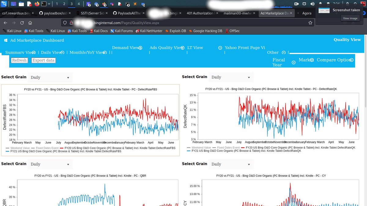This screenshot has width=367, height=206.
Task: Open Yahoo Front Page View menu
Action: pos(245,48)
